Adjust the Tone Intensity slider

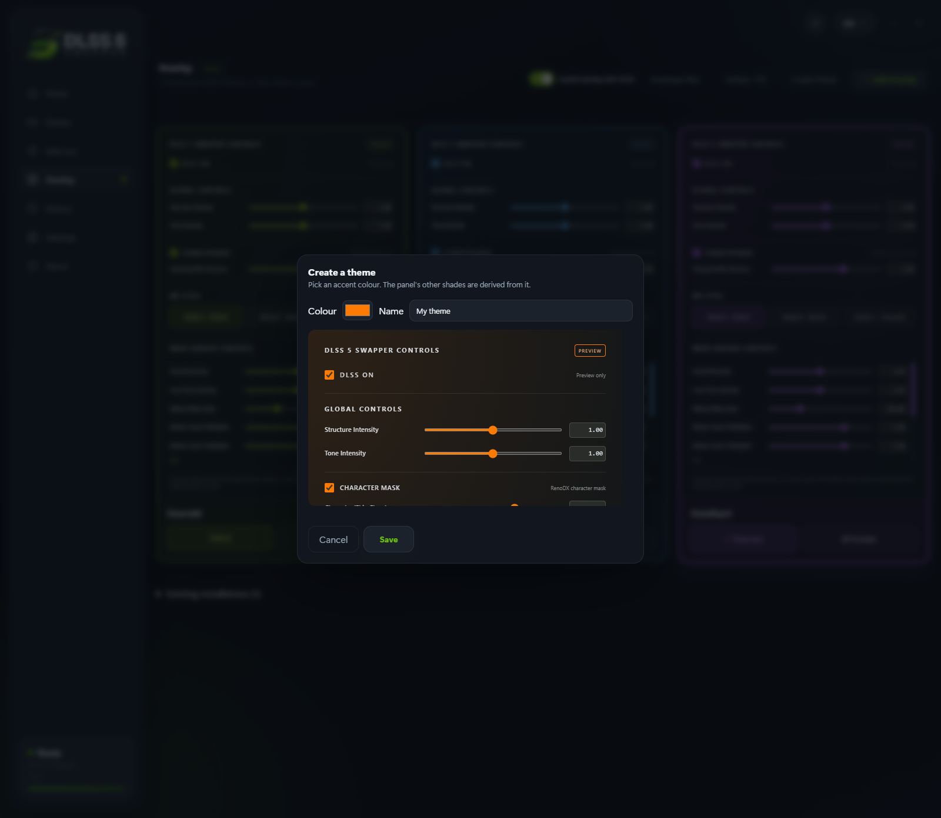[493, 454]
